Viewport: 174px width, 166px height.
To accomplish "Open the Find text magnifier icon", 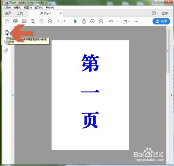I will pyautogui.click(x=33, y=21).
